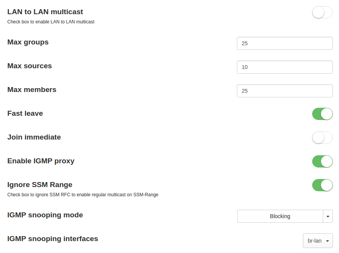The height and width of the screenshot is (253, 339).
Task: Click the IGMP snooping mode label
Action: (x=45, y=215)
